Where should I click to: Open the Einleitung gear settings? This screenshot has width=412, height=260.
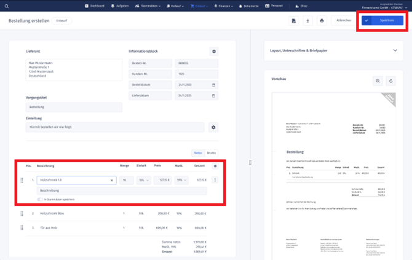click(x=213, y=127)
